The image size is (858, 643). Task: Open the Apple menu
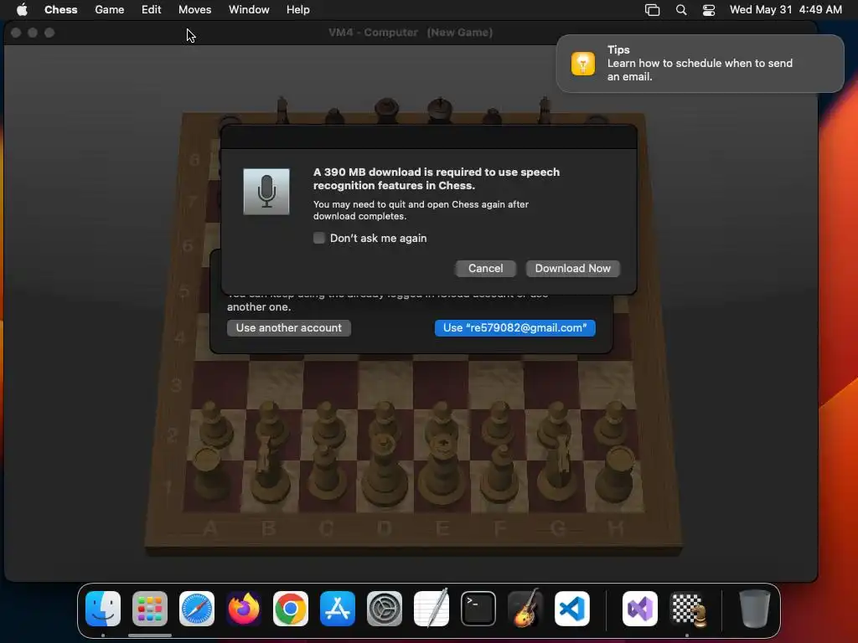point(22,10)
